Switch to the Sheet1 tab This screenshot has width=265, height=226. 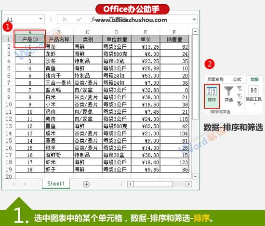tap(56, 184)
